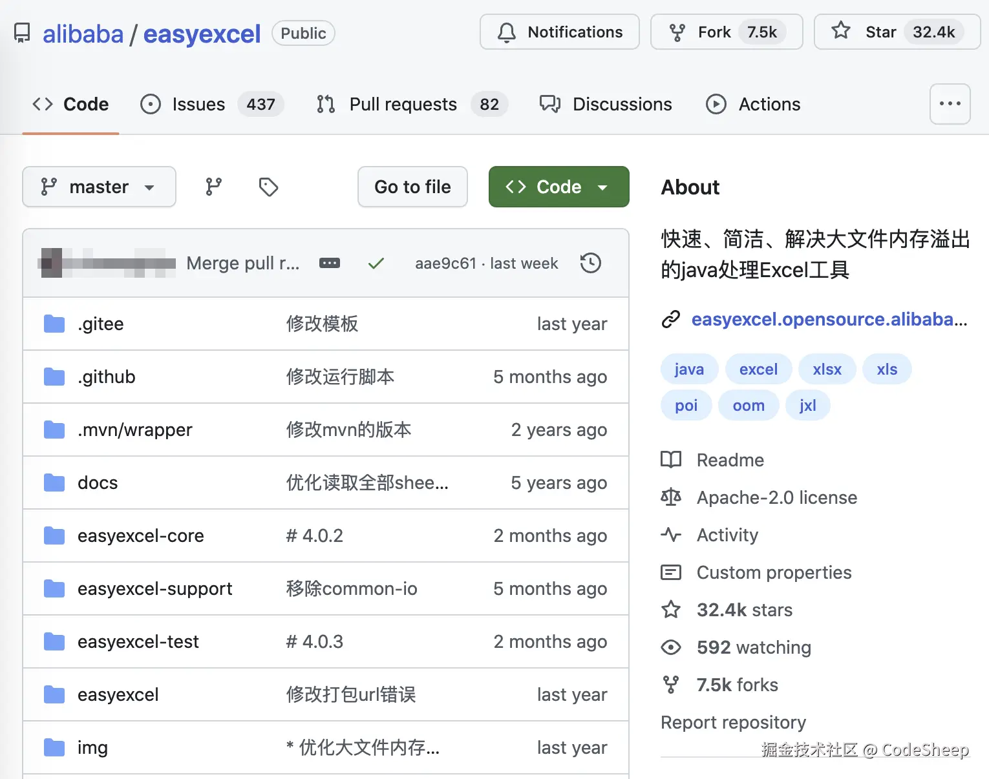The height and width of the screenshot is (779, 989).
Task: Open the '移除common-io' commit message
Action: (x=352, y=588)
